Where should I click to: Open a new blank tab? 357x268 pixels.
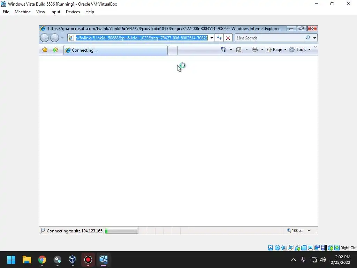pyautogui.click(x=173, y=50)
